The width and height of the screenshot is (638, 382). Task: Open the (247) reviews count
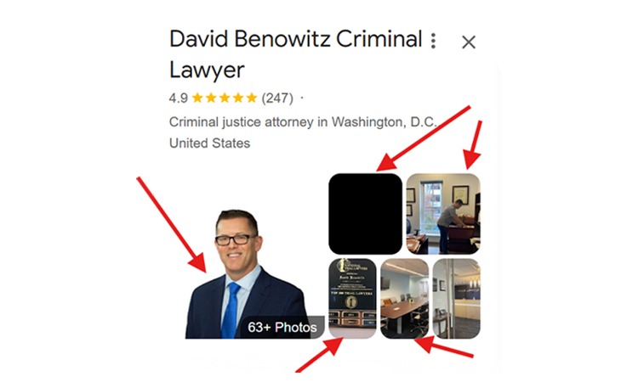coord(277,98)
